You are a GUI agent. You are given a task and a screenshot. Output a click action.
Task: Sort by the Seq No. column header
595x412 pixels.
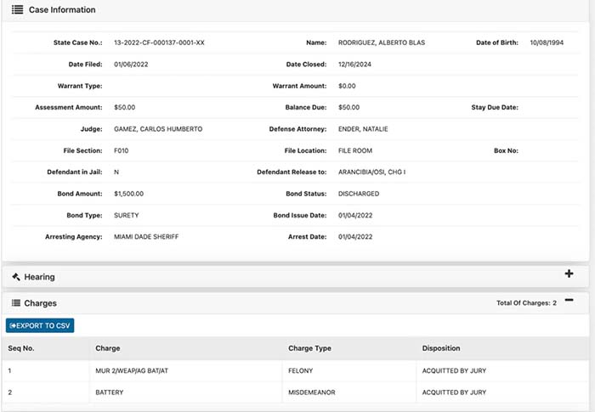(x=22, y=348)
